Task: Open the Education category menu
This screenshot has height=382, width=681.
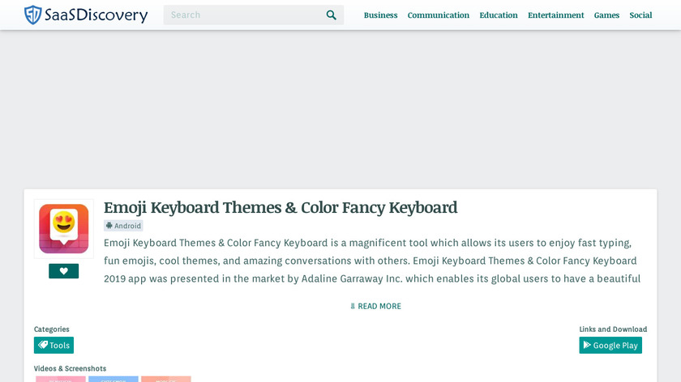Action: pyautogui.click(x=498, y=15)
